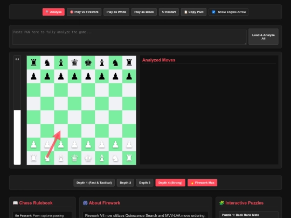Set engine to Depth 1 (Fast & Tactical)
The height and width of the screenshot is (218, 291).
[x=94, y=183]
